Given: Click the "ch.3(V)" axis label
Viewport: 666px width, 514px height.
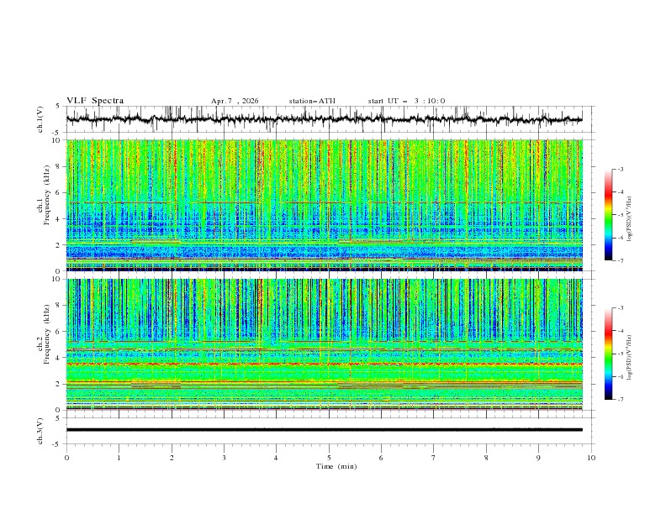Looking at the screenshot, I should (40, 431).
